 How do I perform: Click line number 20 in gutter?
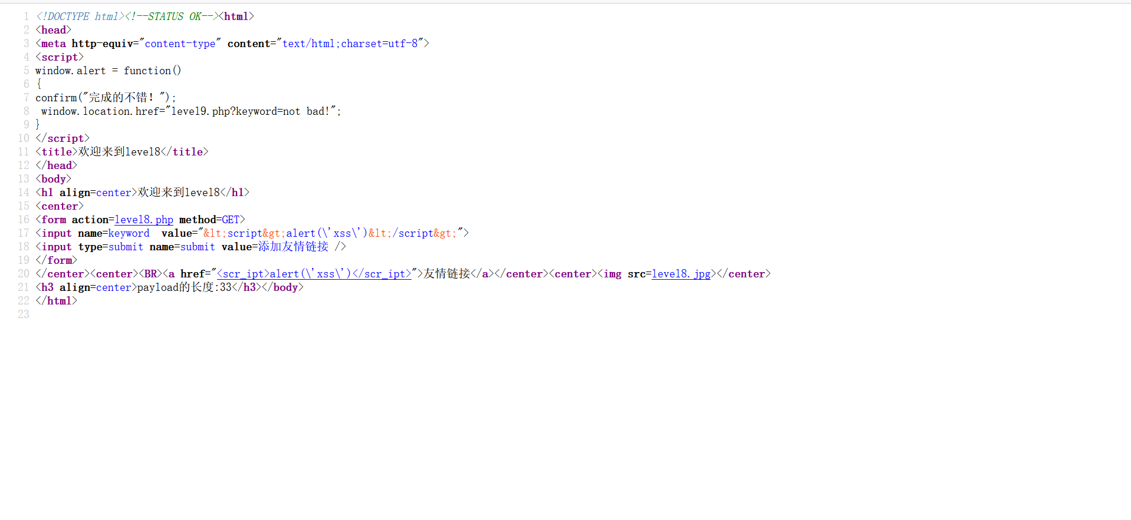24,274
